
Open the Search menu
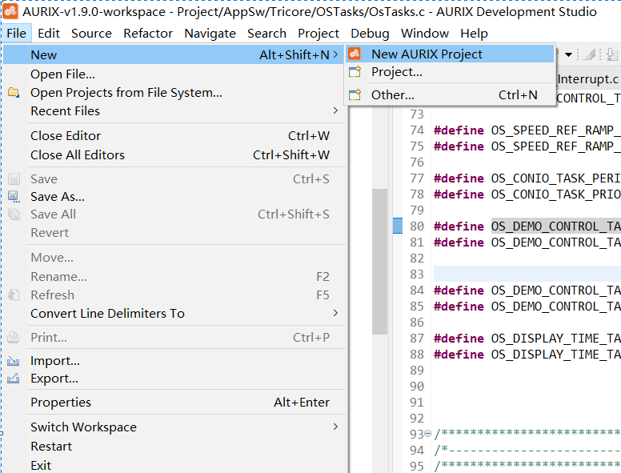[267, 34]
